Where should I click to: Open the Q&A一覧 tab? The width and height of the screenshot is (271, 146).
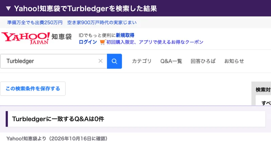pyautogui.click(x=171, y=61)
